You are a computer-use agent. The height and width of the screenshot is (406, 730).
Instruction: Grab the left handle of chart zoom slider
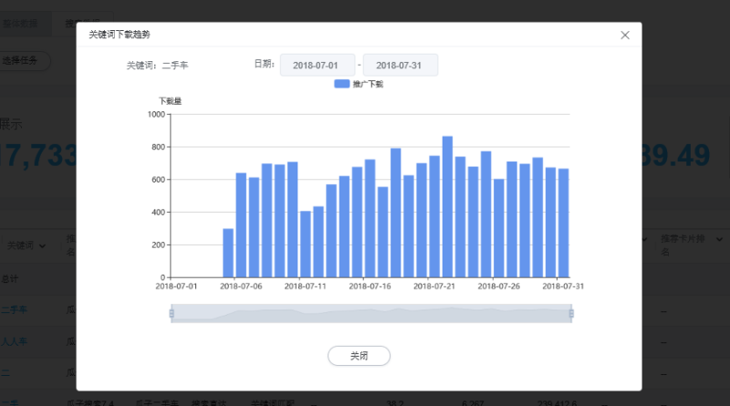coord(172,313)
